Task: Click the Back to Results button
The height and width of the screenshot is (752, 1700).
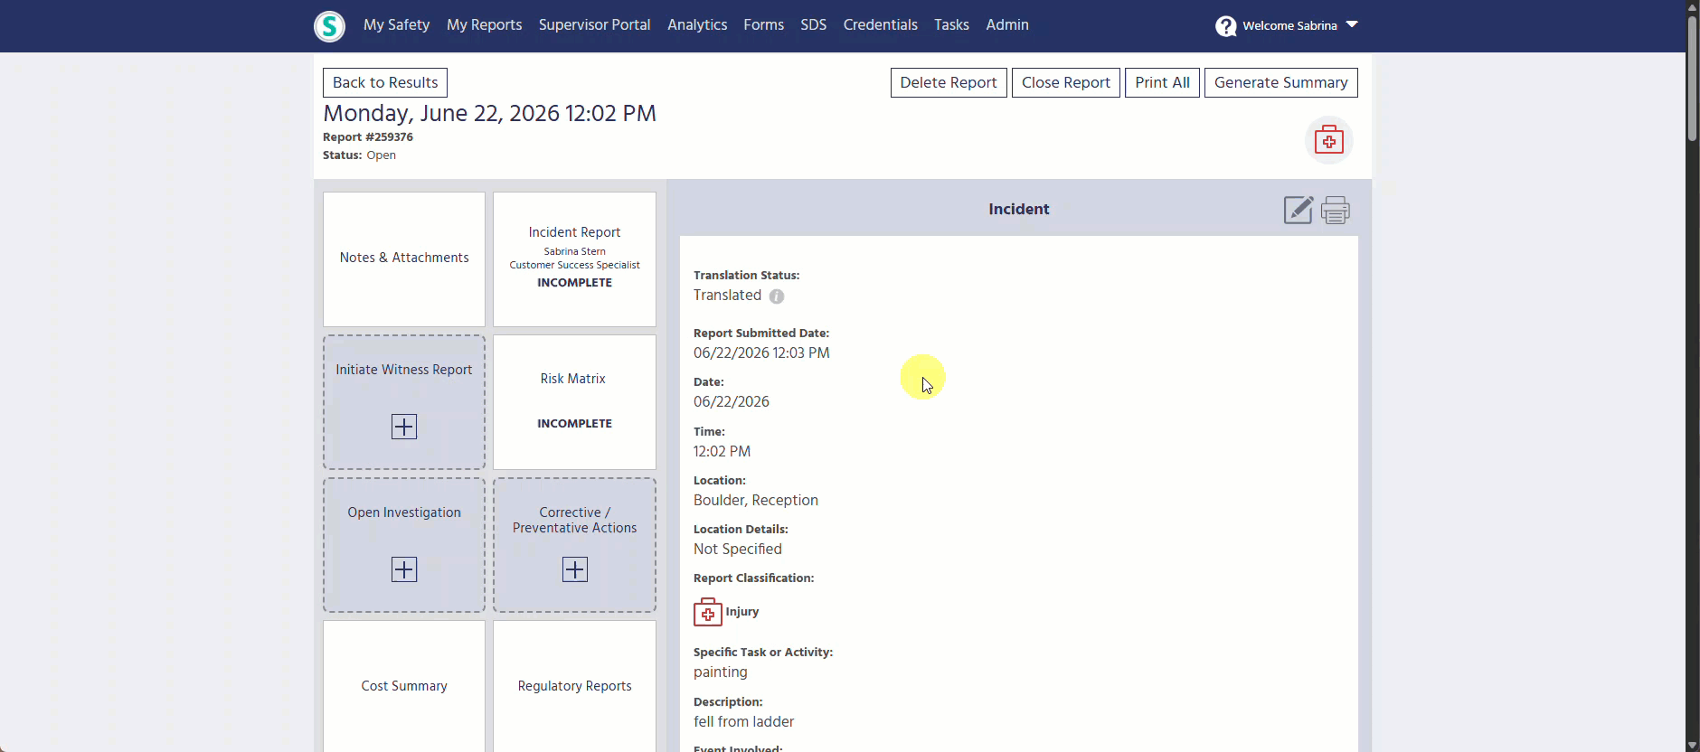Action: [x=385, y=82]
